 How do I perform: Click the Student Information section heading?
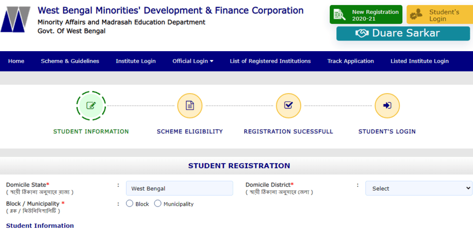tap(40, 226)
